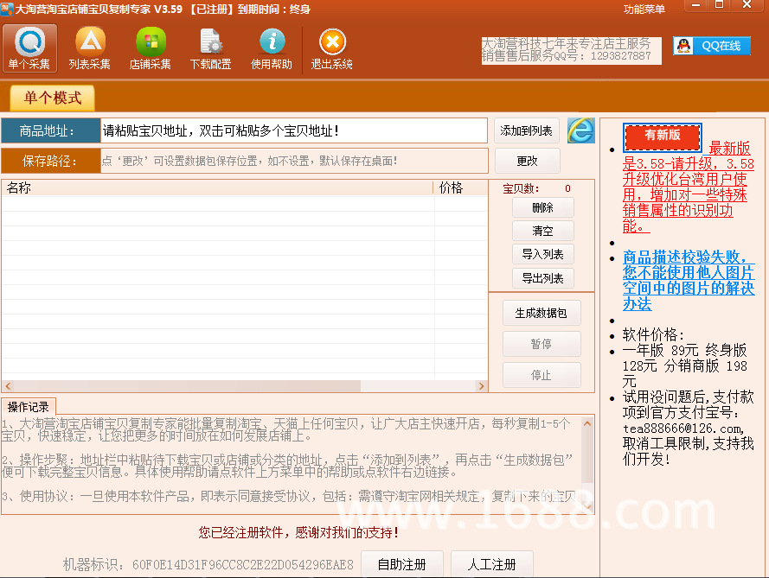
Task: Close the application window
Action: tap(747, 5)
